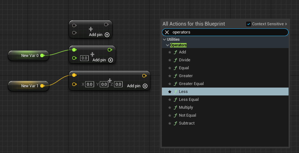Click the X value field on vector node
Screen dimensions: 299x153
pyautogui.click(x=89, y=84)
